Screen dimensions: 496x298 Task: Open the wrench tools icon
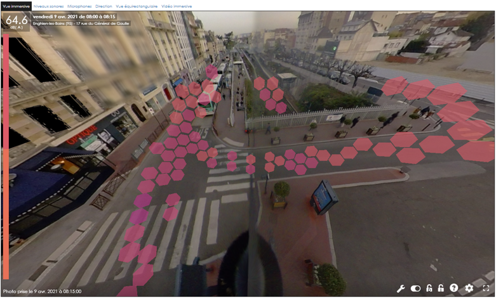click(401, 288)
